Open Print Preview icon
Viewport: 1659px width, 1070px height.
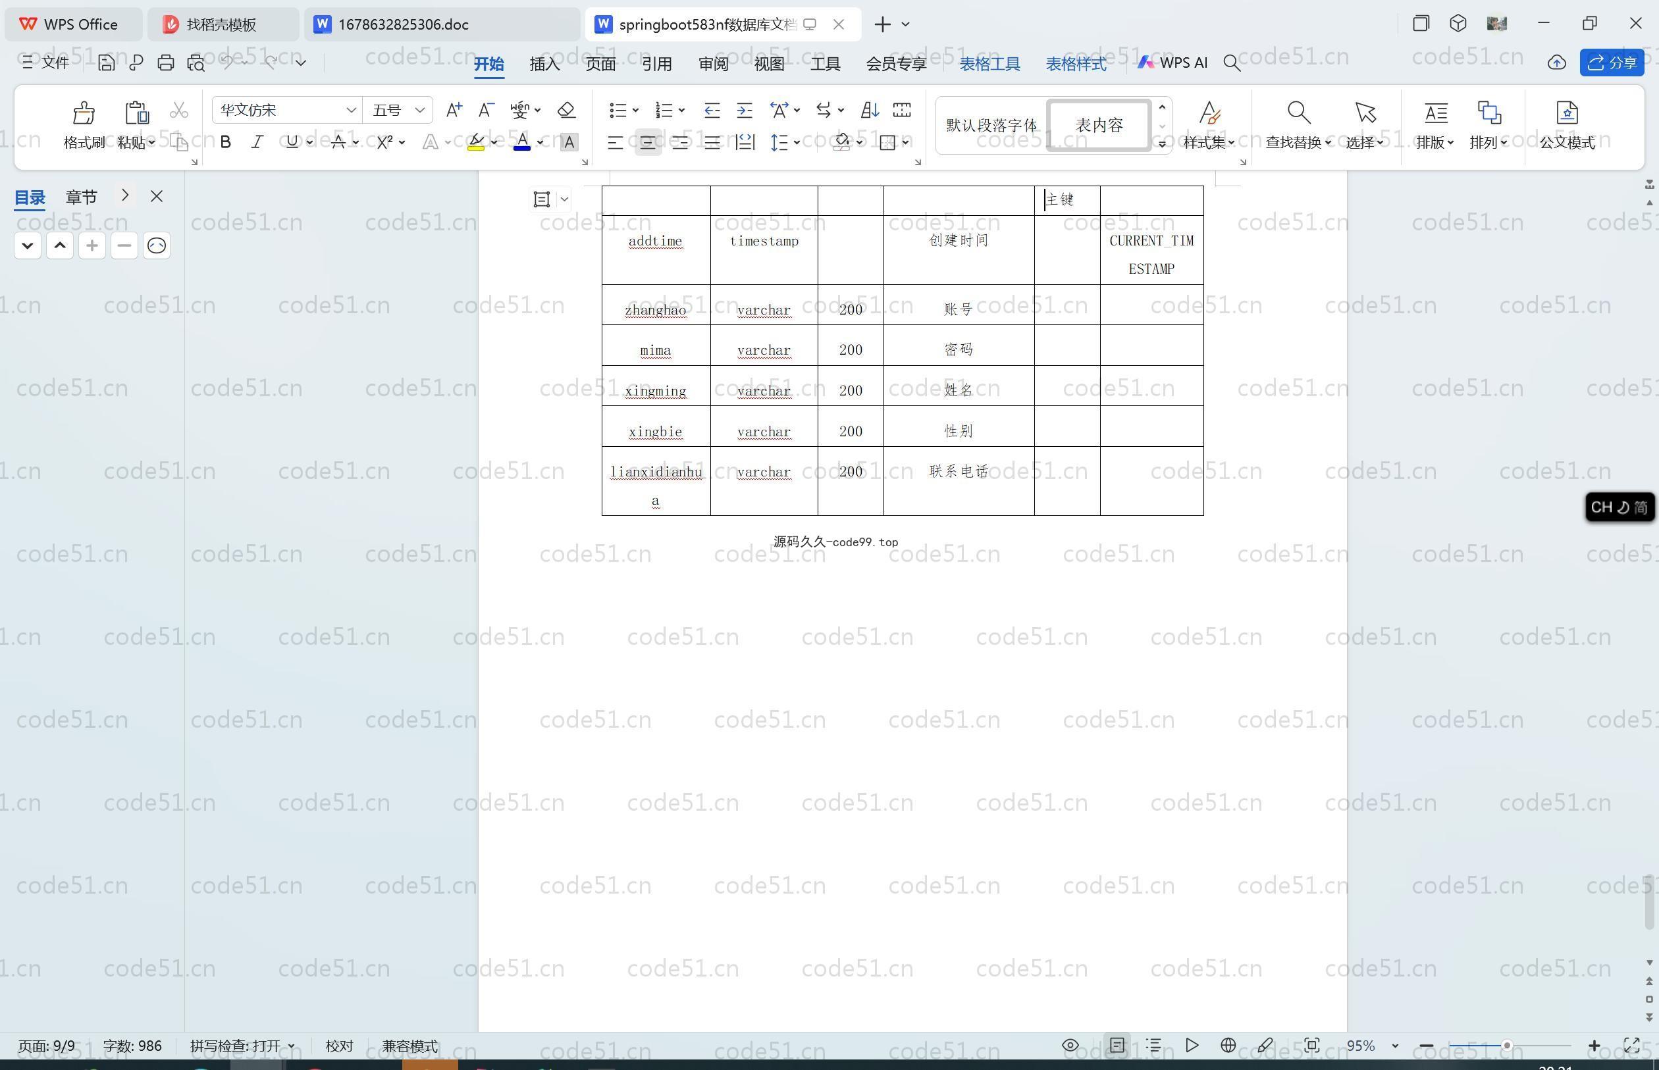tap(196, 63)
